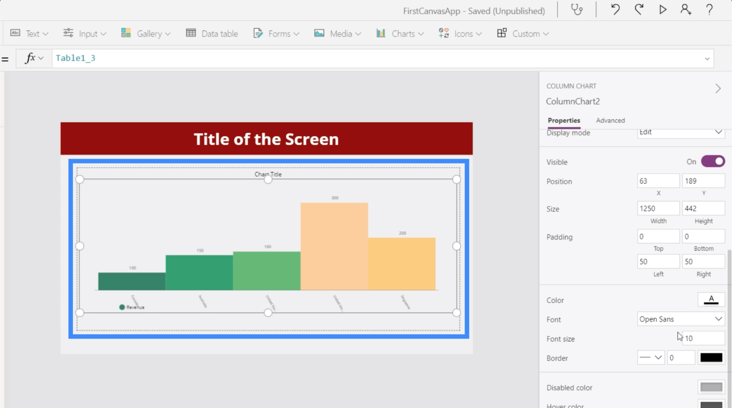This screenshot has height=408, width=732.
Task: Click the Padding Right field
Action: click(x=703, y=262)
